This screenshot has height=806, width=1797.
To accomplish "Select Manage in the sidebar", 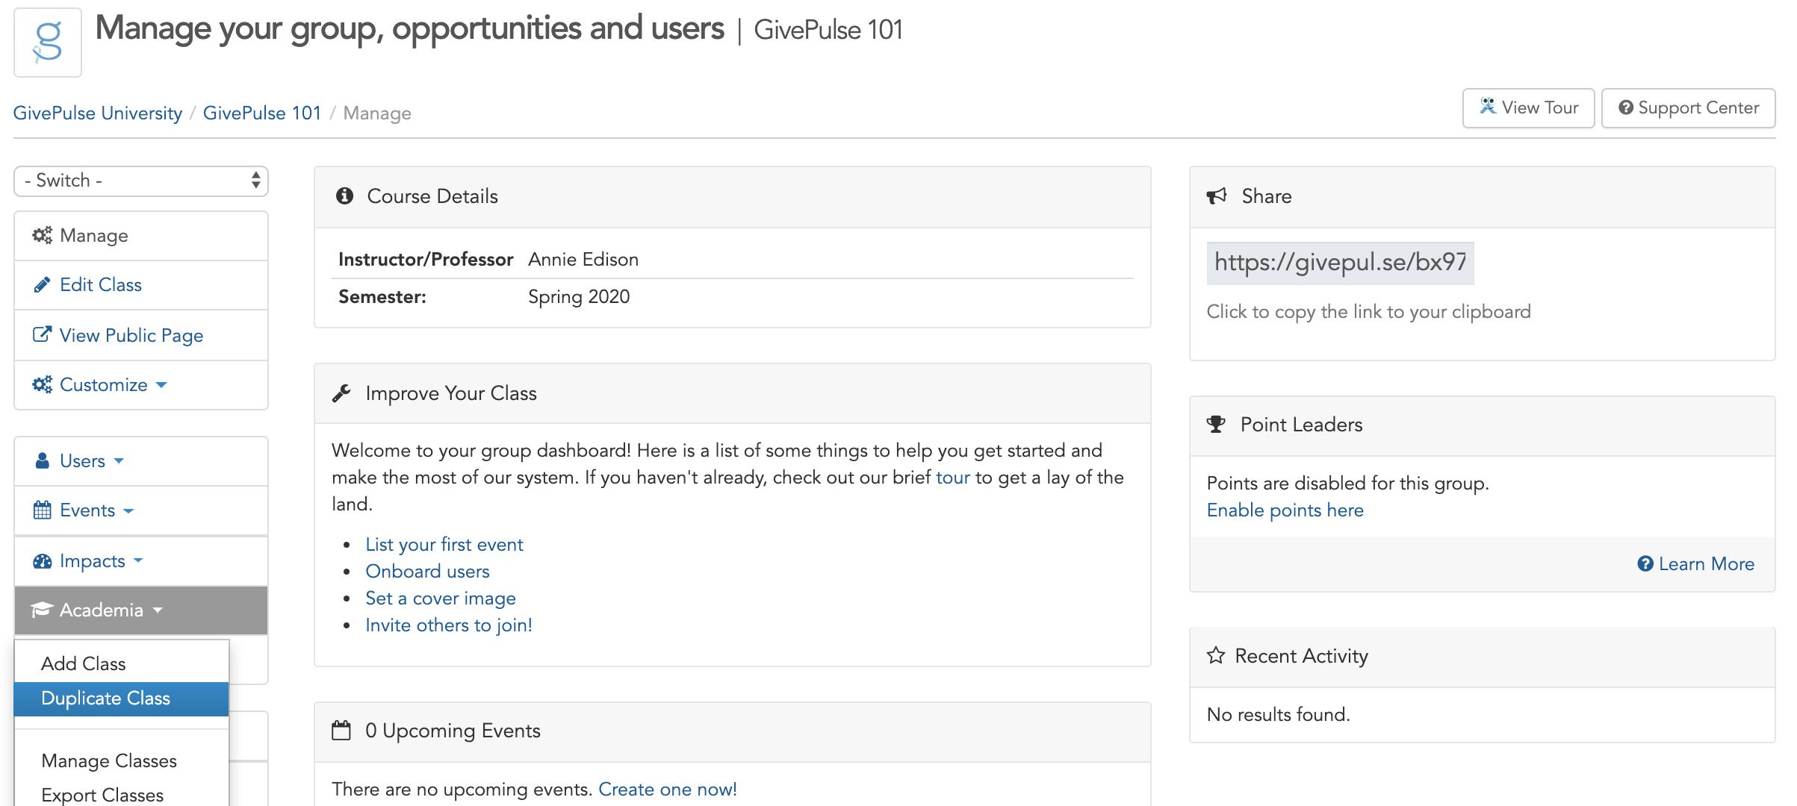I will tap(141, 236).
